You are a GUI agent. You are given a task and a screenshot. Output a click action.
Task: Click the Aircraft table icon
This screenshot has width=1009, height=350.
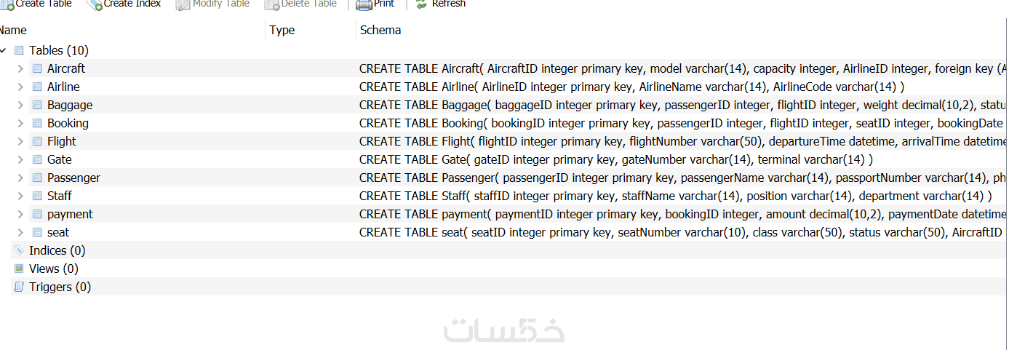point(37,68)
